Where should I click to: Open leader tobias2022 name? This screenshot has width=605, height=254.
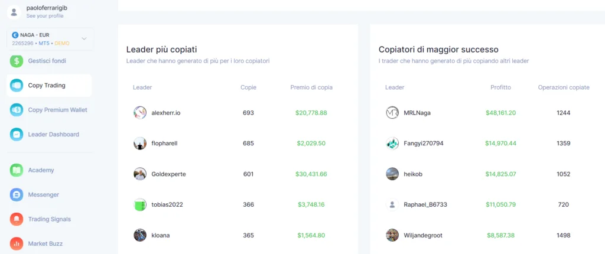(x=167, y=204)
